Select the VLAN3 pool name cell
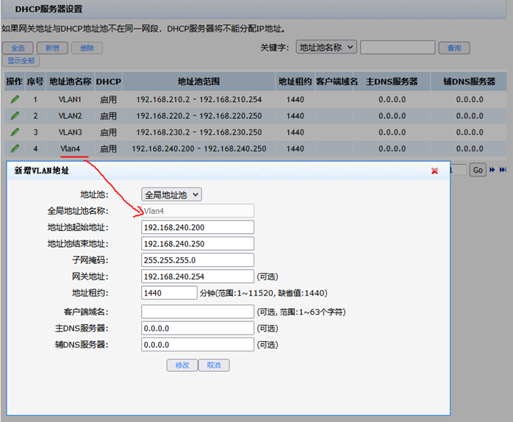 [x=70, y=132]
